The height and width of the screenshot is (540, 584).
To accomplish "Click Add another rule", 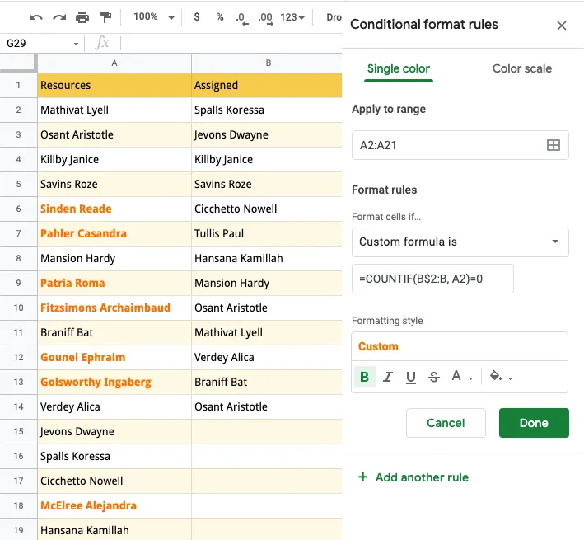I will pyautogui.click(x=413, y=477).
